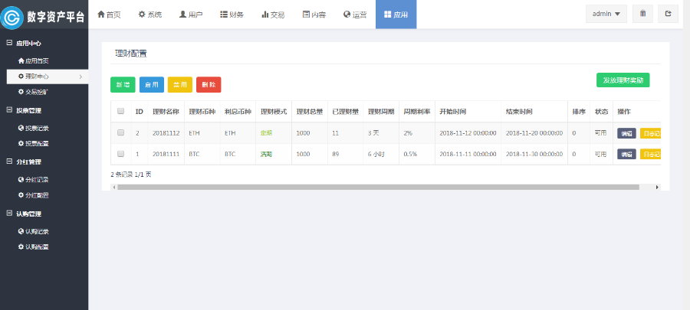Go to 首页 in top navigation
The image size is (690, 310).
pyautogui.click(x=109, y=15)
